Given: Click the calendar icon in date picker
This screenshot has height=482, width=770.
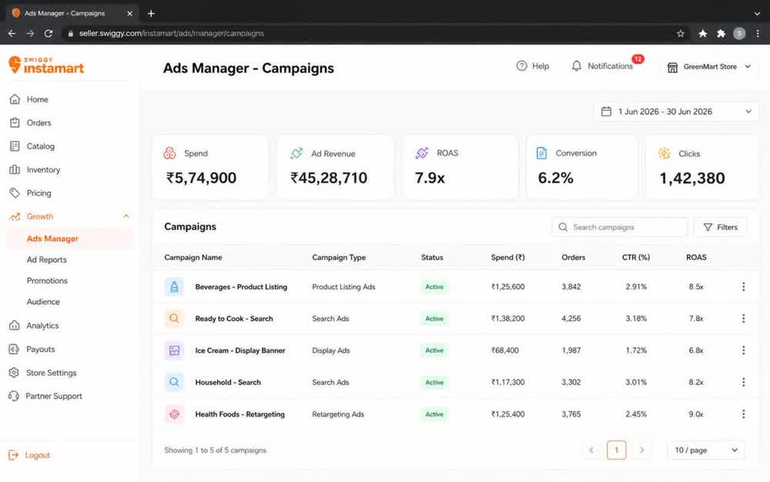Looking at the screenshot, I should [607, 112].
